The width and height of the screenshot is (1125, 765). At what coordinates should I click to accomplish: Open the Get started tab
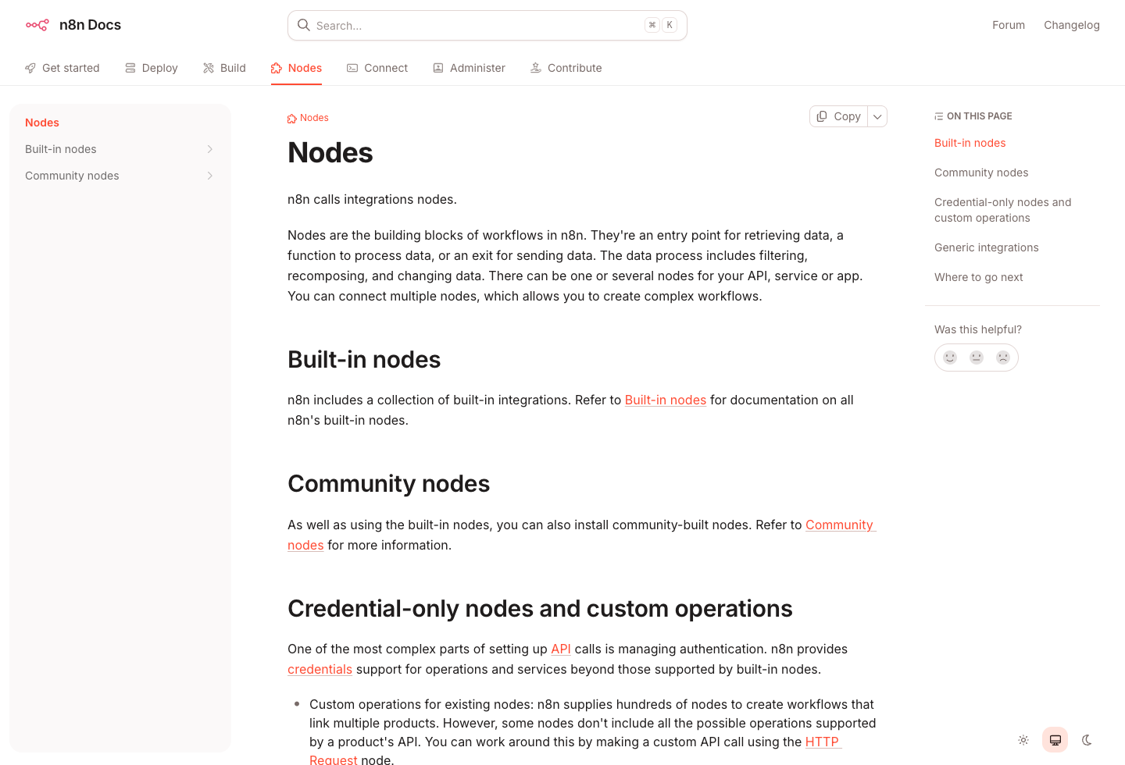click(x=62, y=68)
